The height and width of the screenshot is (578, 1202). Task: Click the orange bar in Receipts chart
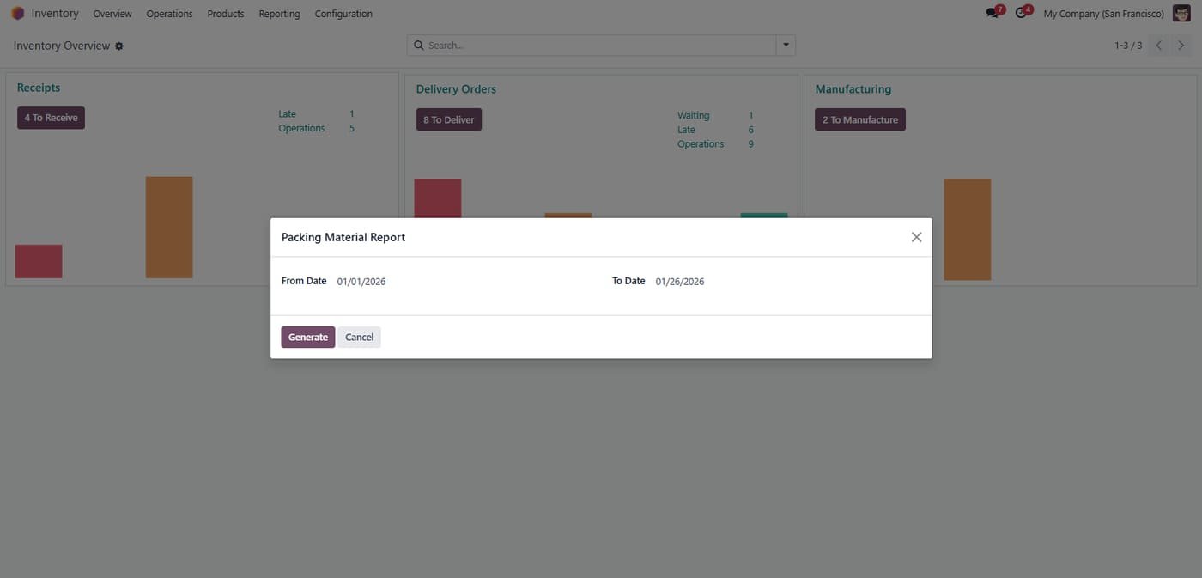(x=169, y=228)
